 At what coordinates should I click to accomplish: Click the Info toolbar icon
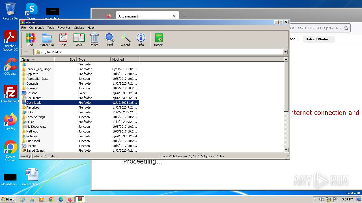[141, 39]
